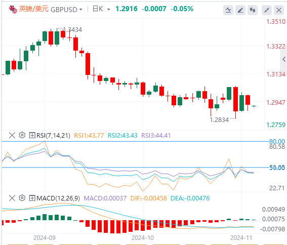This screenshot has width=287, height=245.
Task: Click the shrink chart arrows icon
Action: [x=267, y=10]
